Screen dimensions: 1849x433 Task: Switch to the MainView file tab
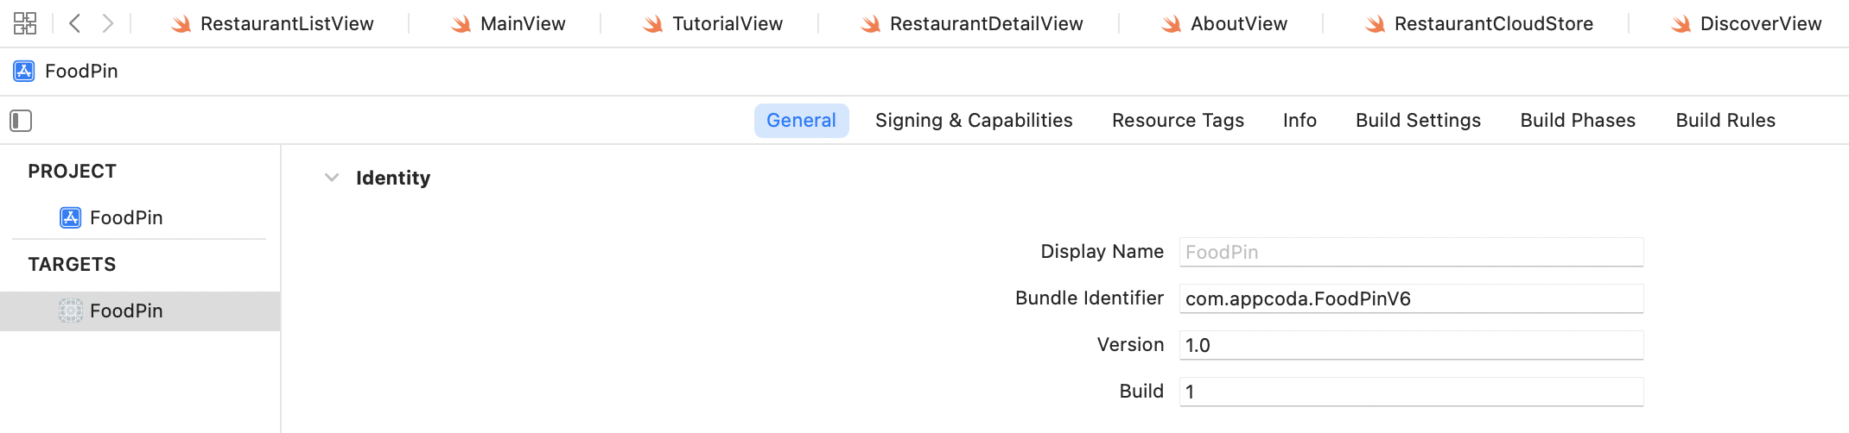coord(509,24)
